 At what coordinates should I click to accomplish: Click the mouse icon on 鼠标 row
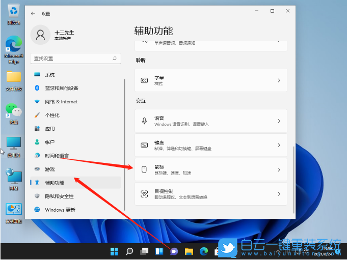point(144,169)
